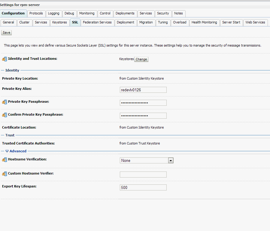Click warning icon beside Custom Hostname Verifier

tap(5, 174)
